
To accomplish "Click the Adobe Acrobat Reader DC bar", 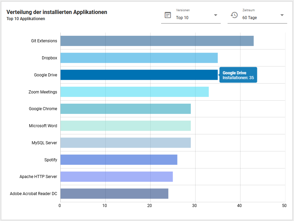I will (x=114, y=194).
